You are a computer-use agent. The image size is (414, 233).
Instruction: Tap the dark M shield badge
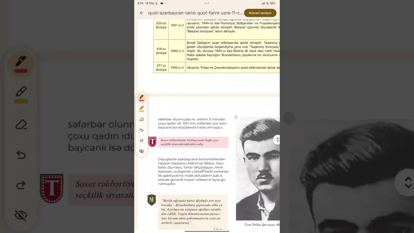(x=152, y=200)
